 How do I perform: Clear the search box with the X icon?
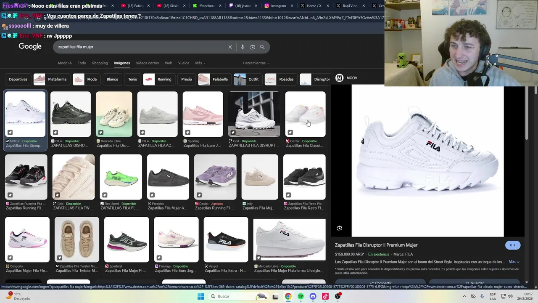[x=230, y=47]
